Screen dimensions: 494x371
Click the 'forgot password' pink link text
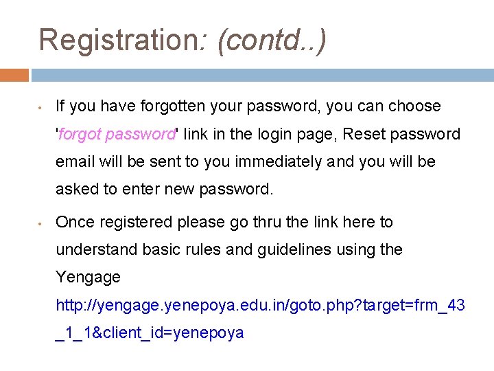point(117,134)
